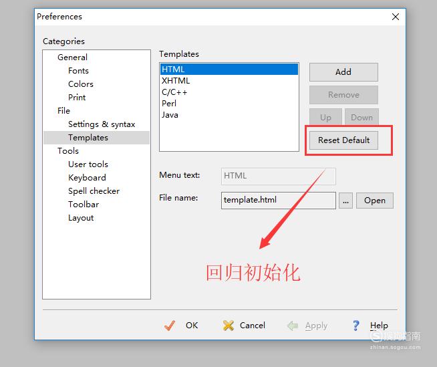The height and width of the screenshot is (367, 437).
Task: Open the User tools category
Action: click(88, 164)
